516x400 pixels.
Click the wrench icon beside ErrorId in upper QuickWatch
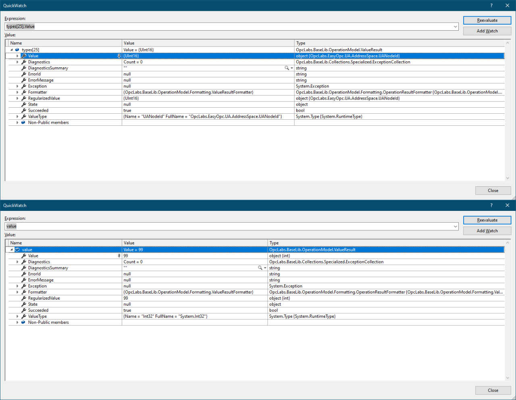pyautogui.click(x=24, y=74)
